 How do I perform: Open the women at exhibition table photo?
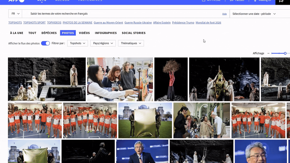pos(120,79)
